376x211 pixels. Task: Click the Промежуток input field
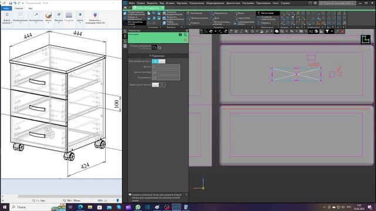[x=166, y=78]
